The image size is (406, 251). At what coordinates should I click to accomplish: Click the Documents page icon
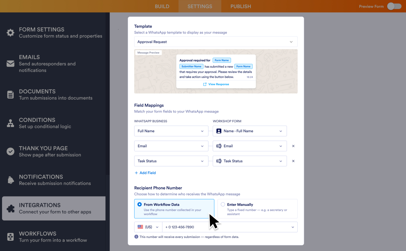coord(10,95)
